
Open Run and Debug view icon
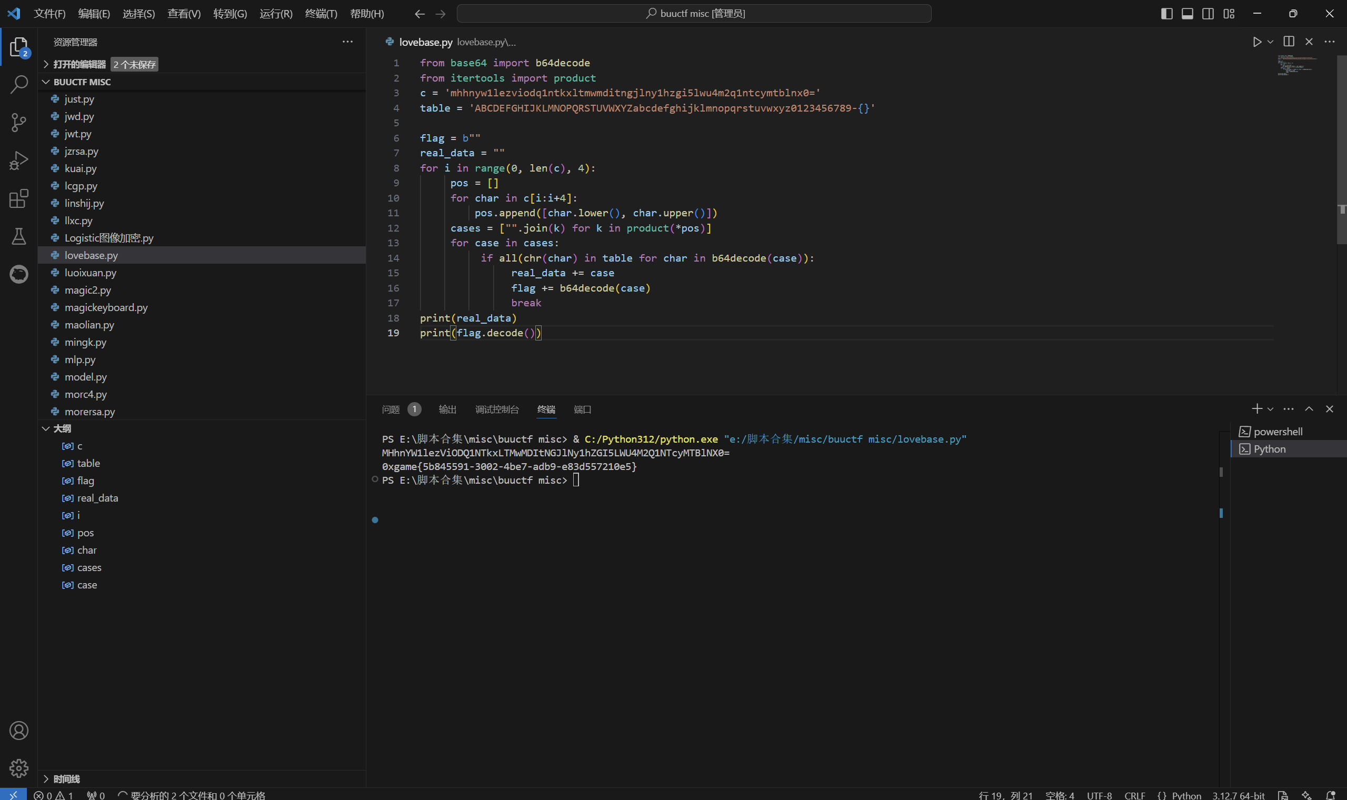19,161
